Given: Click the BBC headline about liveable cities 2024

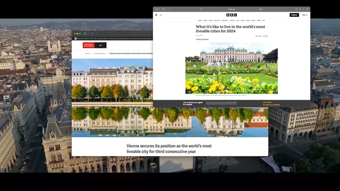Looking at the screenshot, I should (x=230, y=29).
